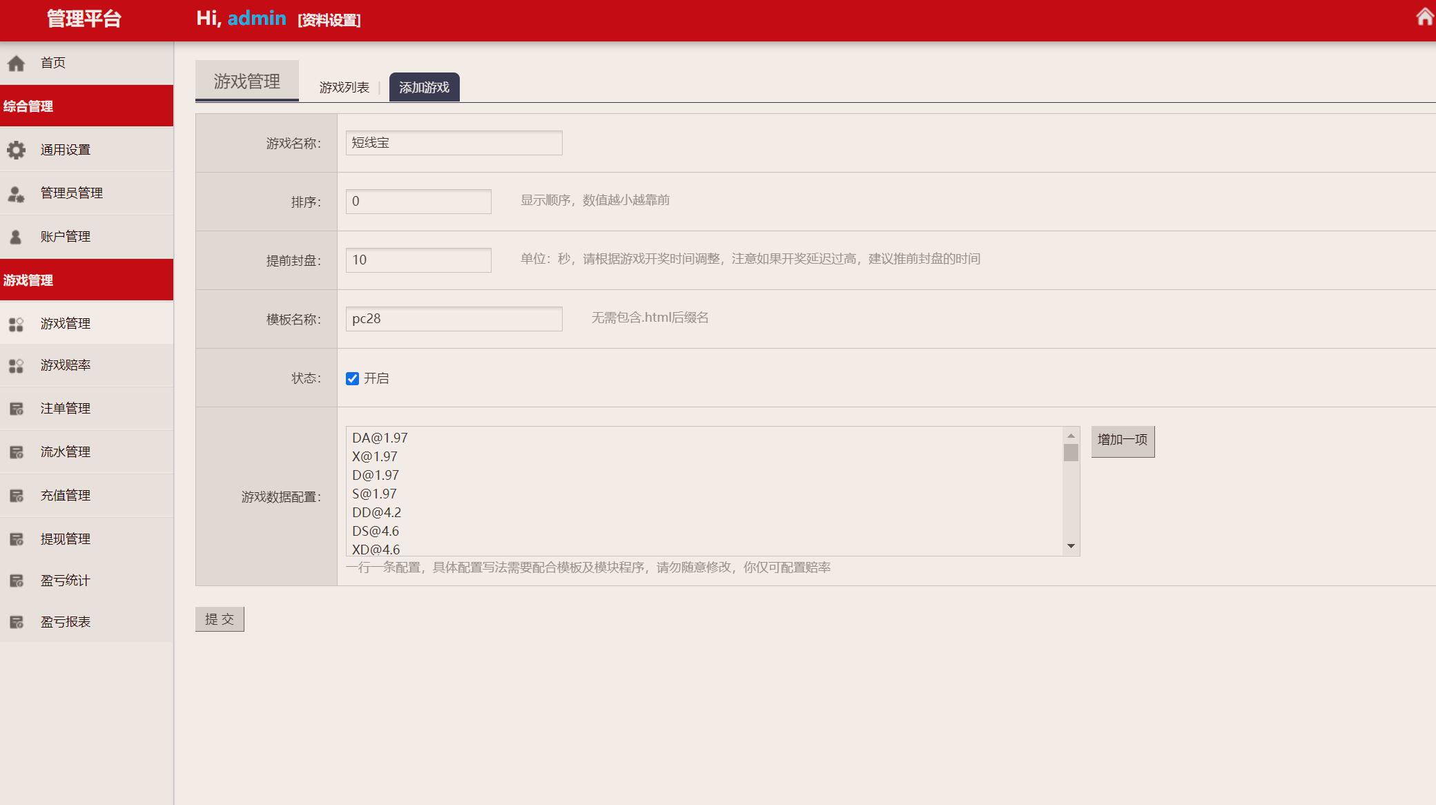Viewport: 1436px width, 805px height.
Task: Click the icon beside 注单管理
Action: click(x=16, y=409)
